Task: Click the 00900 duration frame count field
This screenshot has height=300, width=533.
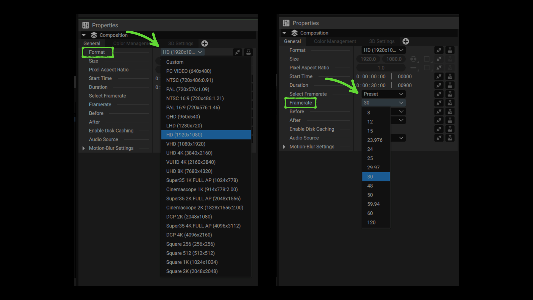Action: (405, 85)
